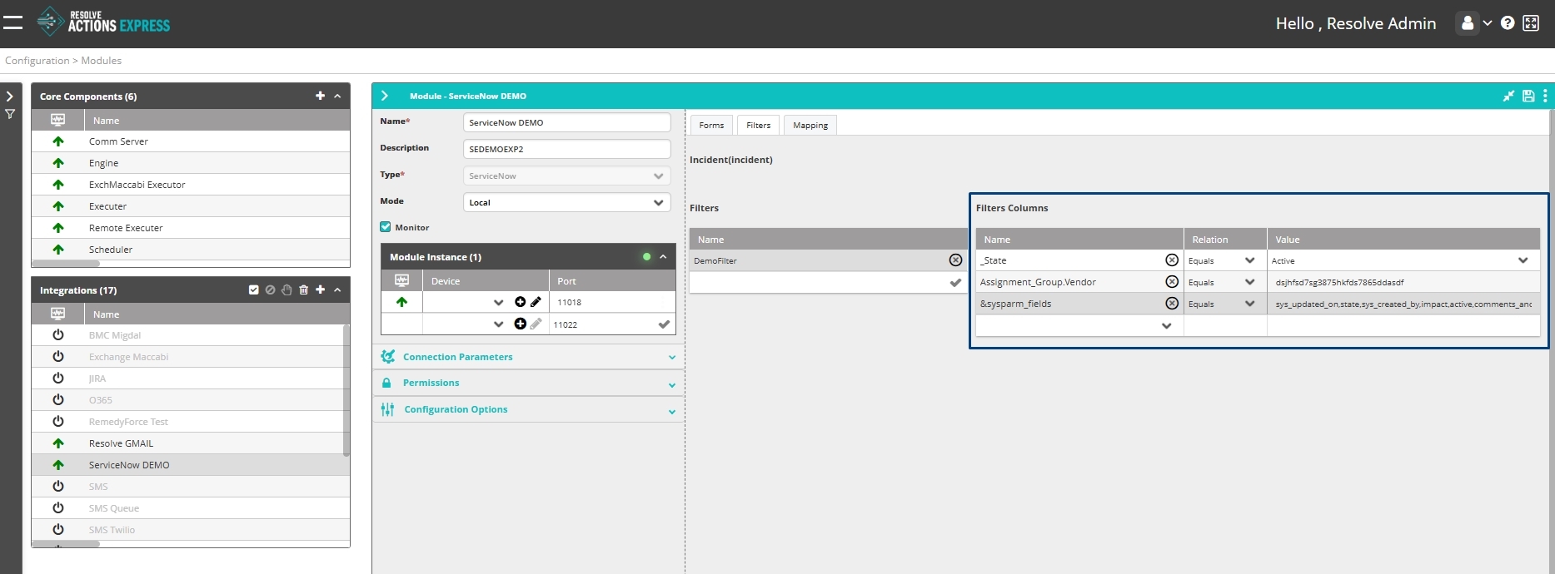Toggle power for SMS integration
1555x574 pixels.
(58, 487)
